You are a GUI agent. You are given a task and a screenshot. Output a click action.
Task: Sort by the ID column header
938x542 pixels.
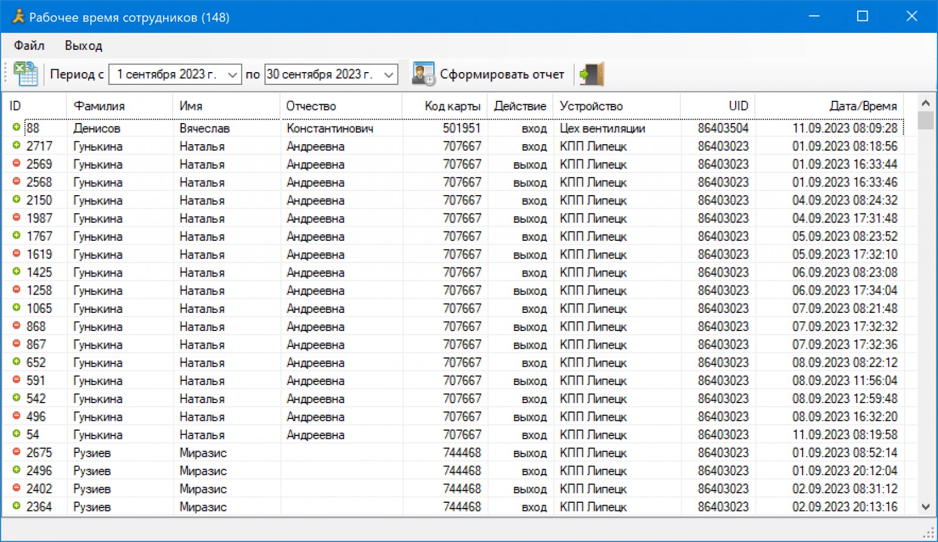[x=34, y=106]
